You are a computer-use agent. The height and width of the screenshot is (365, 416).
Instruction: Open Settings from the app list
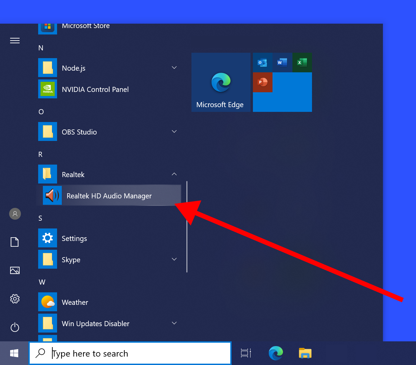(74, 238)
